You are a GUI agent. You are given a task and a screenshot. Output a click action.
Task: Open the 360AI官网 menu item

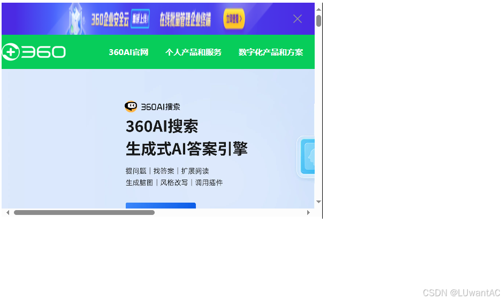tap(128, 52)
